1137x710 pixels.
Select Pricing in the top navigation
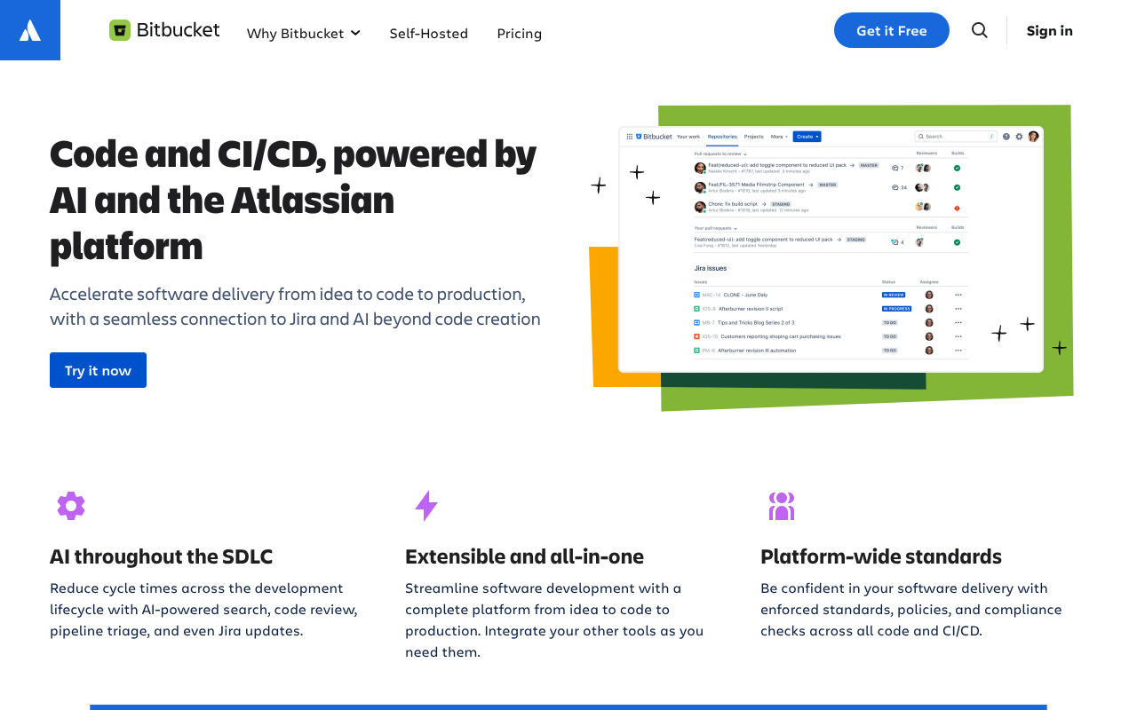point(520,33)
